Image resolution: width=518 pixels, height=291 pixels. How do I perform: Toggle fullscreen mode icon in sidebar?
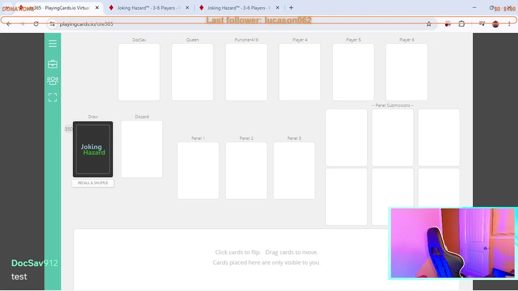pyautogui.click(x=53, y=97)
